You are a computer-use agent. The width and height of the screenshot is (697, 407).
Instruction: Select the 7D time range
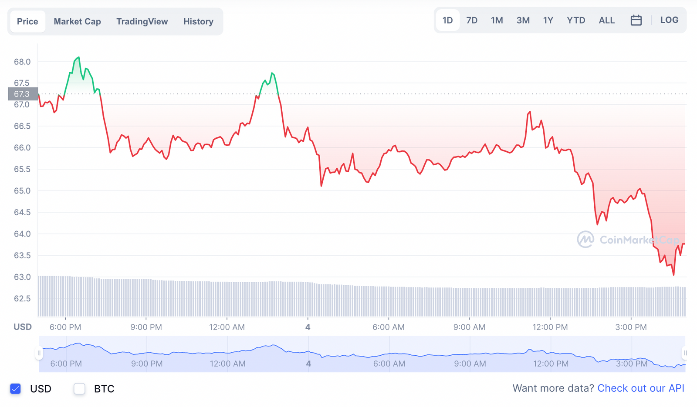coord(472,20)
